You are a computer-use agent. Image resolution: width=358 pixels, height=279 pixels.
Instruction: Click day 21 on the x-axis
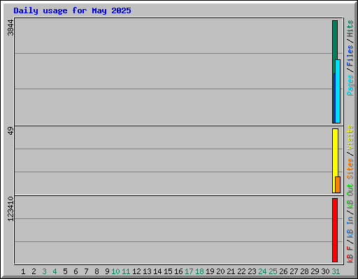click(231, 271)
